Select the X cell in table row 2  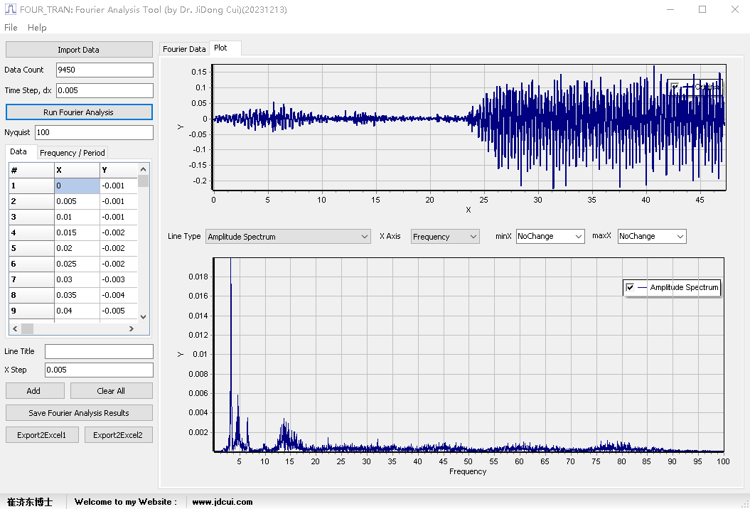(77, 201)
